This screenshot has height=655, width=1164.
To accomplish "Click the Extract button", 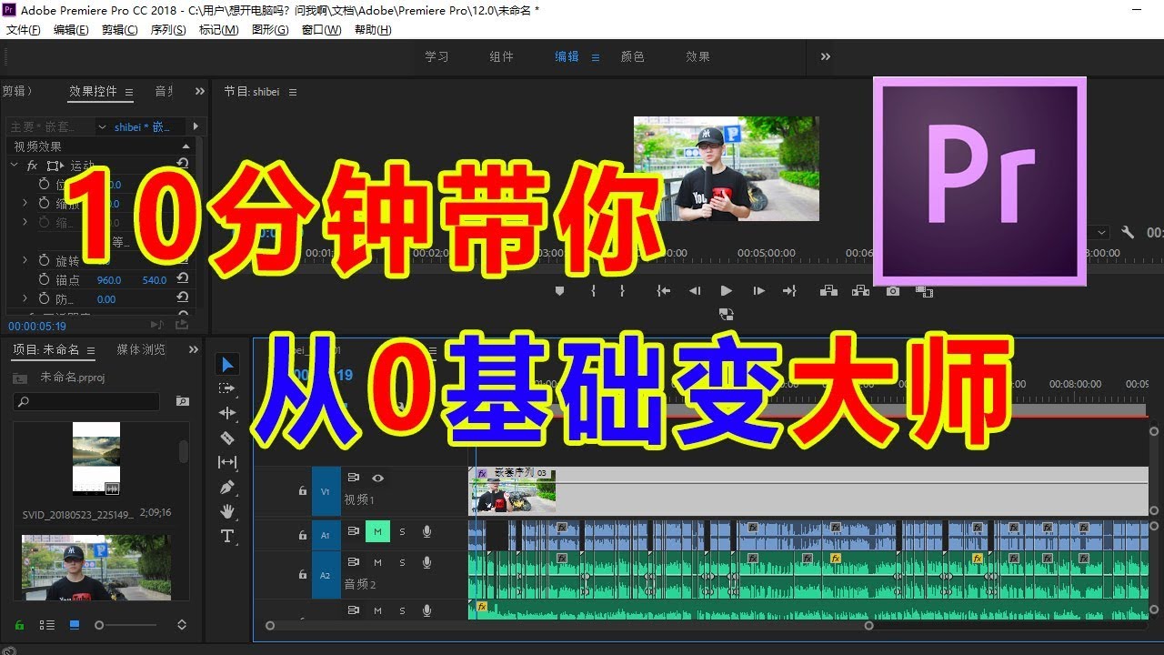I will tap(860, 291).
